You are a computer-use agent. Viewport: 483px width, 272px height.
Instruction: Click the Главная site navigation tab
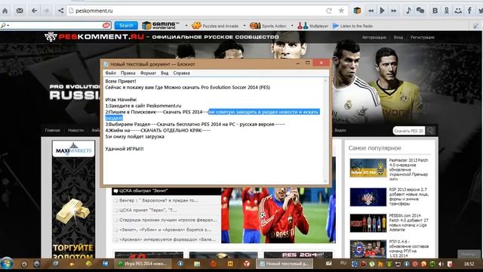tap(52, 131)
